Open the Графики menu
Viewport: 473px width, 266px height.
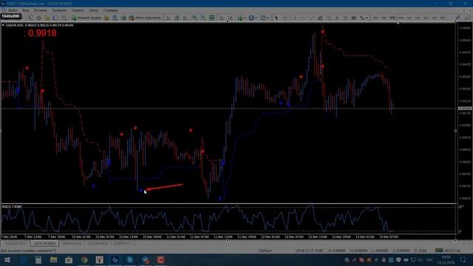59,10
